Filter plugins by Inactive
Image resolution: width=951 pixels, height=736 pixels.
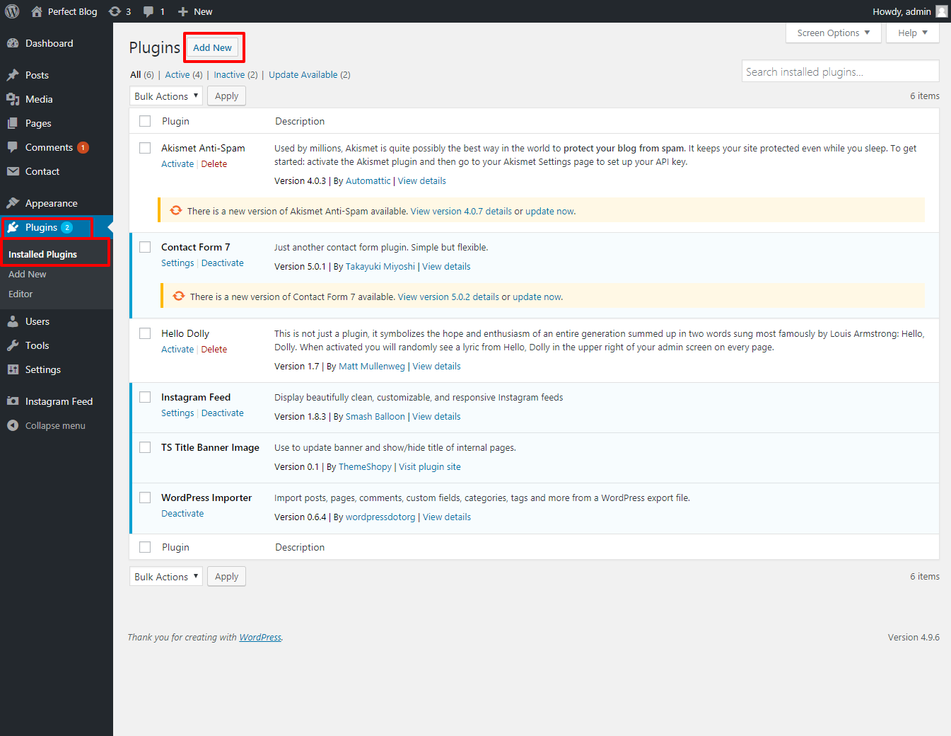[229, 75]
